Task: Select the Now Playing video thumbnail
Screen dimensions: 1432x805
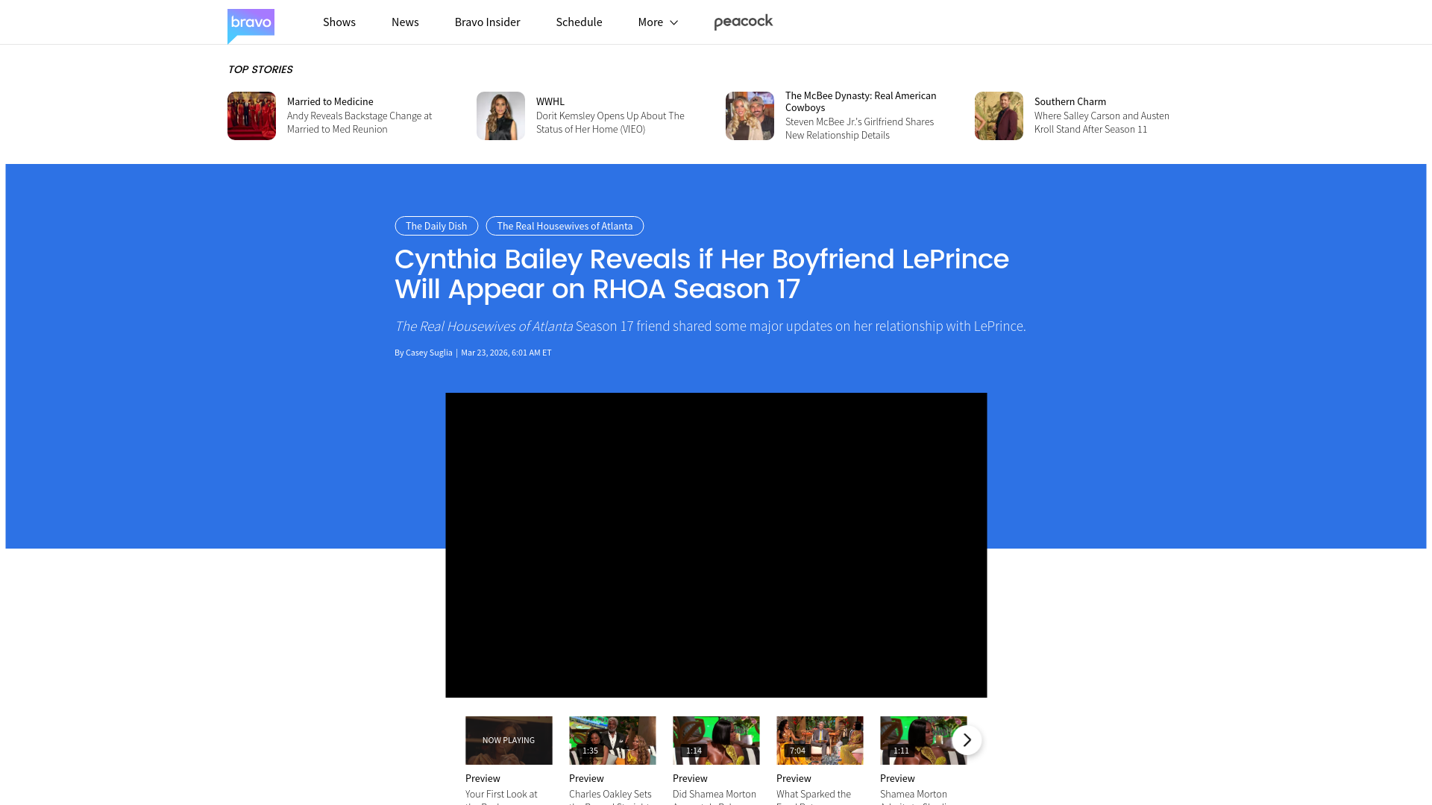Action: coord(509,740)
